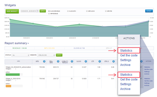Click the INFO column header

[x=18, y=61]
